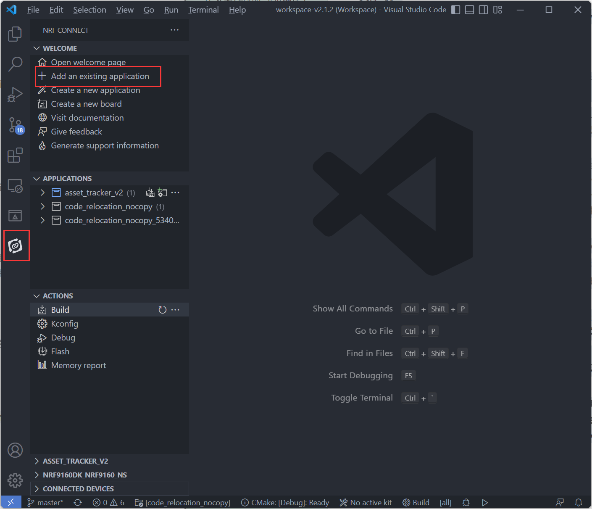Open the Selection menu

point(89,10)
